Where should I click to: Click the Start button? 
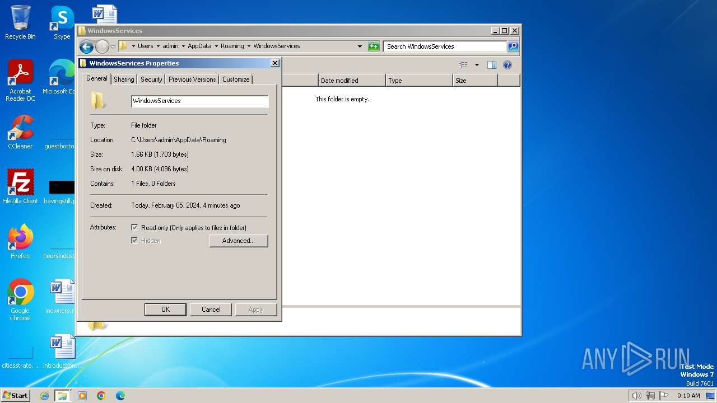point(16,396)
